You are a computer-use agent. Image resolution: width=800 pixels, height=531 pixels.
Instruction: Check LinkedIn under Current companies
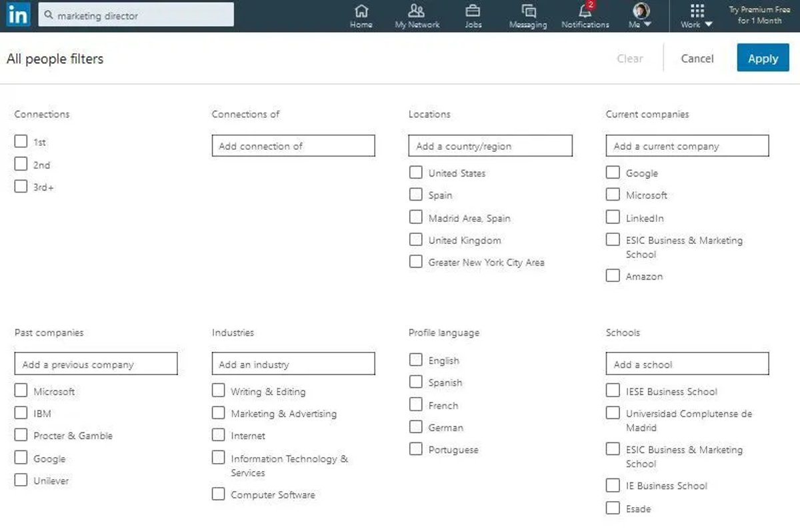tap(613, 217)
